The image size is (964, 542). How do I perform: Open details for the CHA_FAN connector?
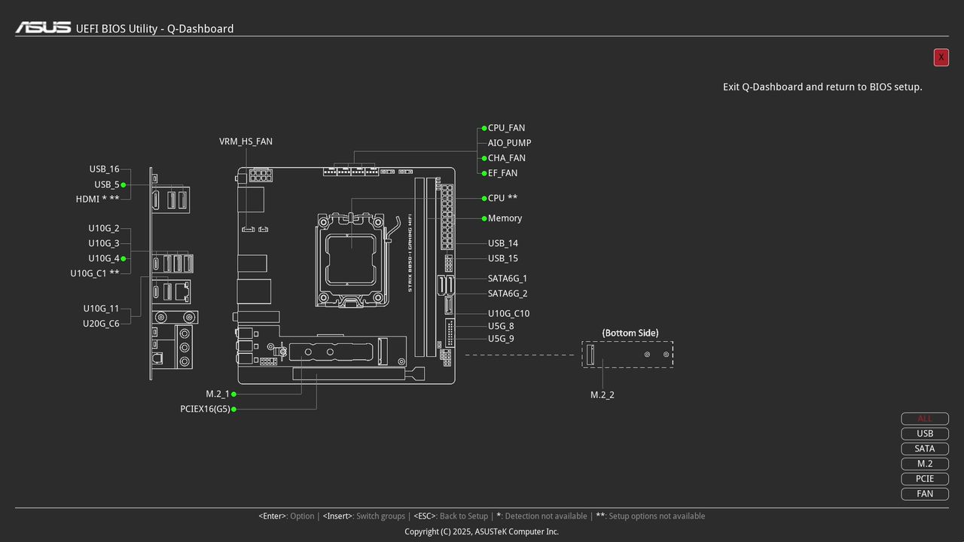click(506, 157)
